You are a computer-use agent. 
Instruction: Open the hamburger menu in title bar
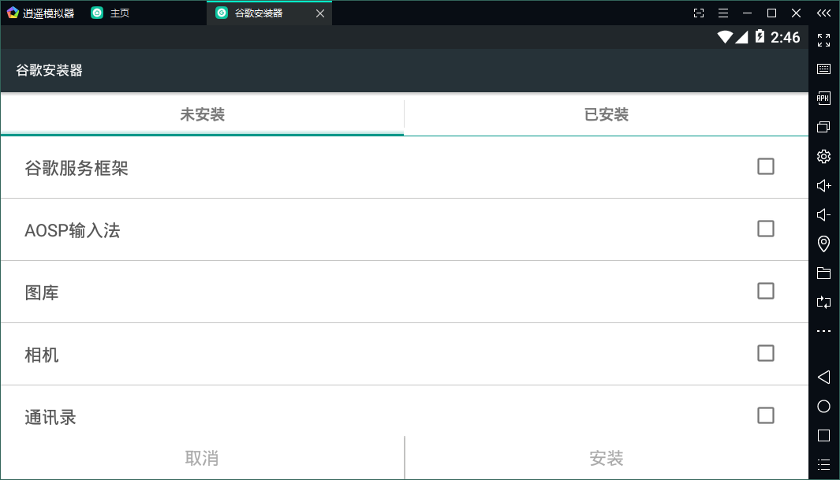pyautogui.click(x=723, y=13)
